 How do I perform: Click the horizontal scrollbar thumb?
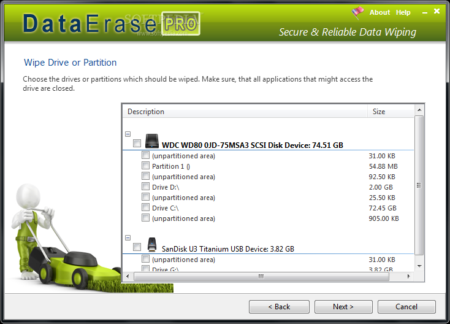261,277
